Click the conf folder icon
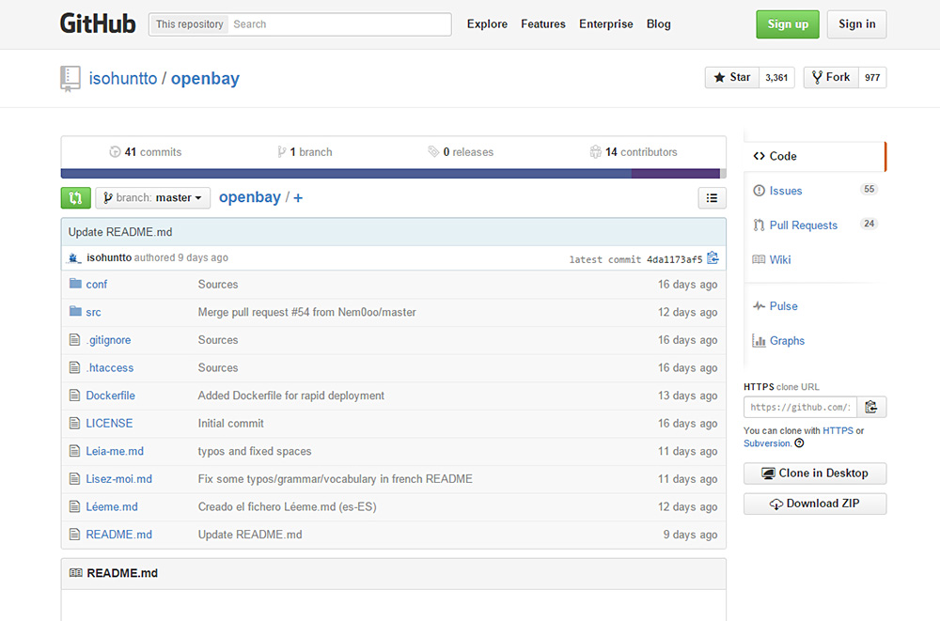 (75, 284)
